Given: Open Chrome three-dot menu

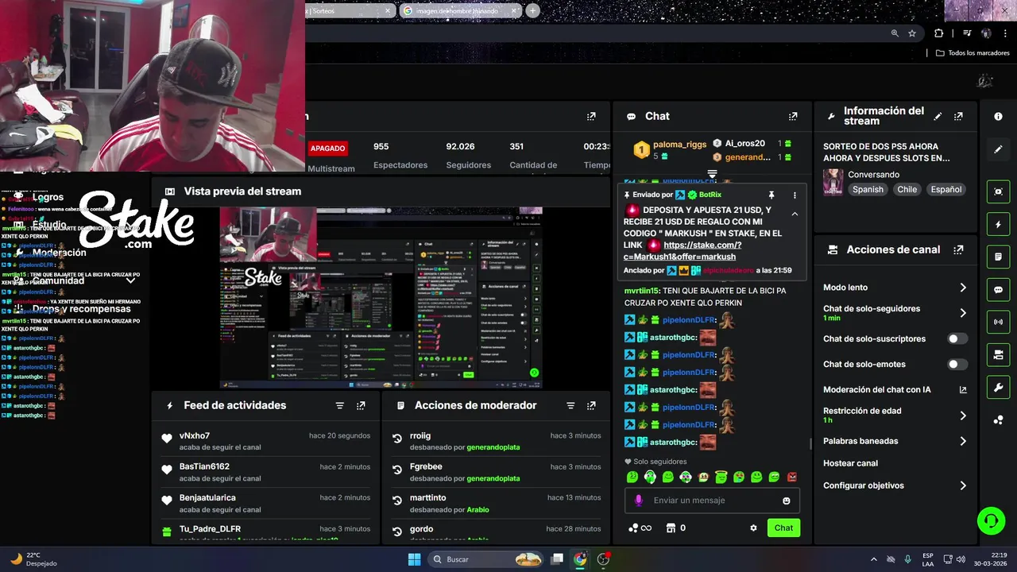Looking at the screenshot, I should pyautogui.click(x=1005, y=33).
